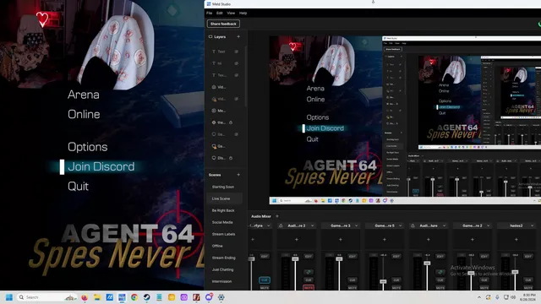Expand the 'Audi...re 2' track dropdown
The image size is (541, 304).
312,225
